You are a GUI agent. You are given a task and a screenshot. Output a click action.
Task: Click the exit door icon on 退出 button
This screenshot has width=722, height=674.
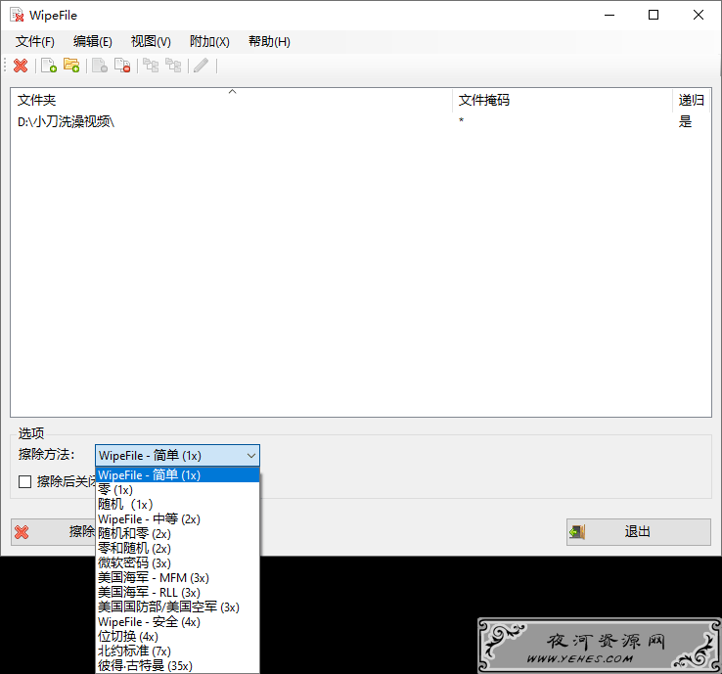(x=577, y=532)
